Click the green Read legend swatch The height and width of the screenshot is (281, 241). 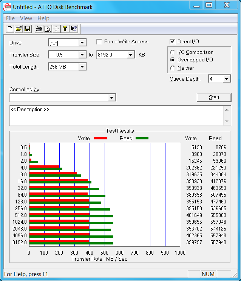point(142,138)
